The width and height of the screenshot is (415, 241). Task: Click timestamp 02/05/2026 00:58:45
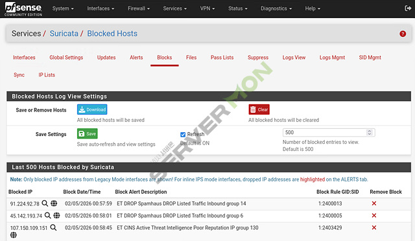(x=88, y=227)
